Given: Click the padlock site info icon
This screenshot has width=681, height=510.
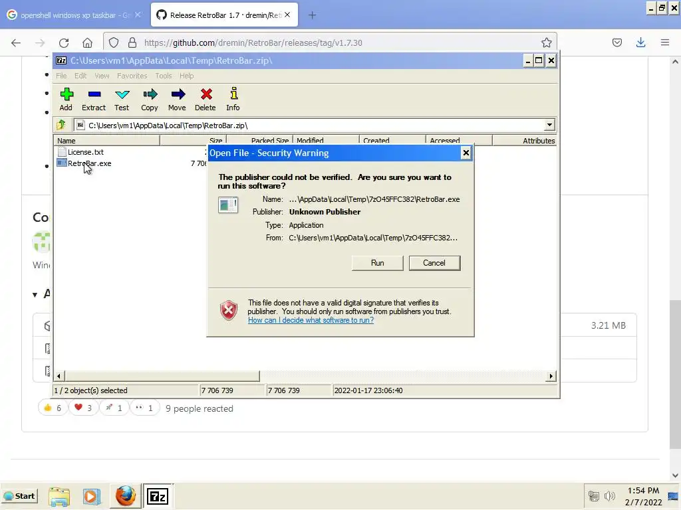Looking at the screenshot, I should (x=132, y=42).
